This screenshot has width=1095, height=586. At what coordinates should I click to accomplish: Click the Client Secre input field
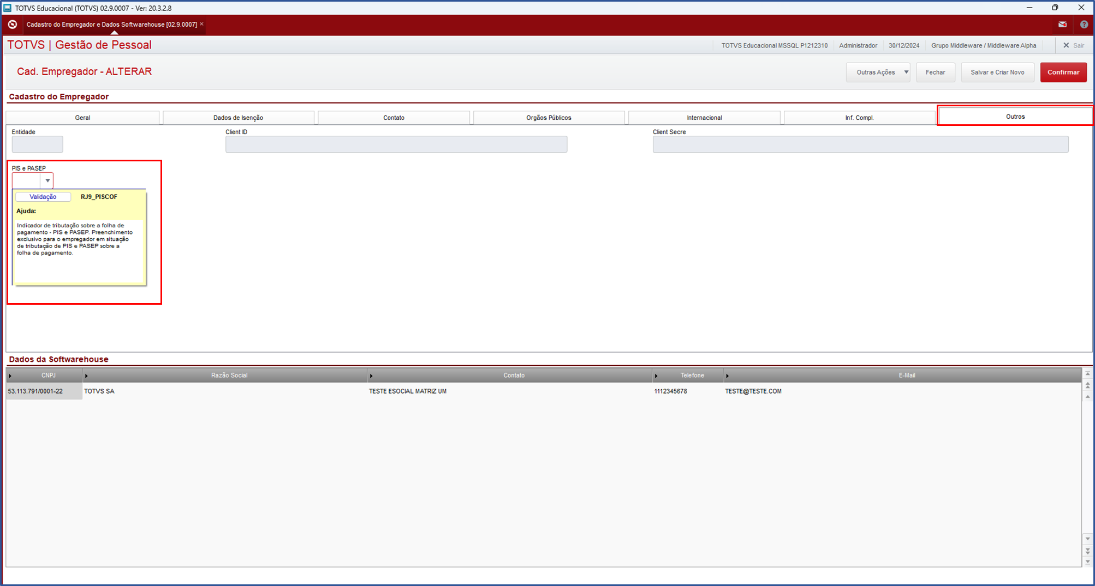coord(860,144)
